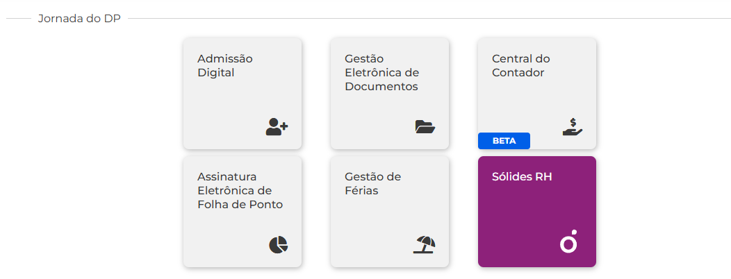The image size is (731, 279).
Task: Open Admissão Digital via its title text
Action: (224, 66)
